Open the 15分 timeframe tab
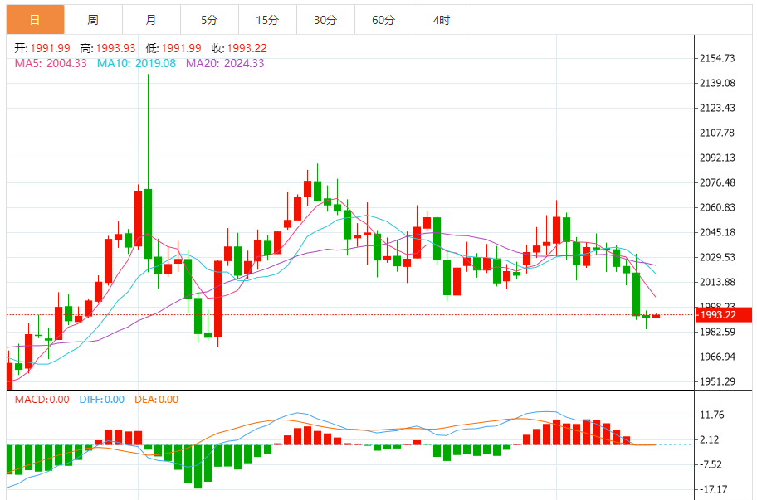 click(267, 20)
